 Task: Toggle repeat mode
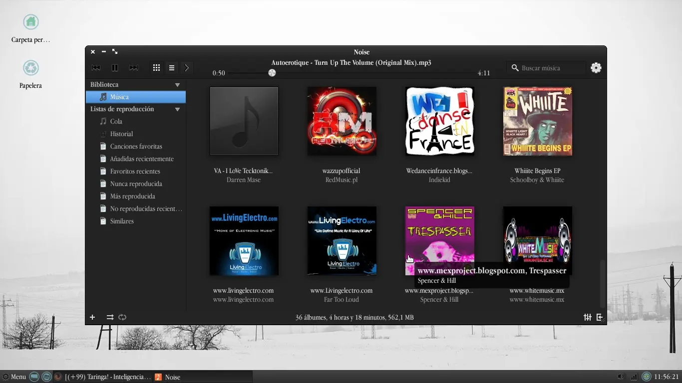[x=122, y=317]
